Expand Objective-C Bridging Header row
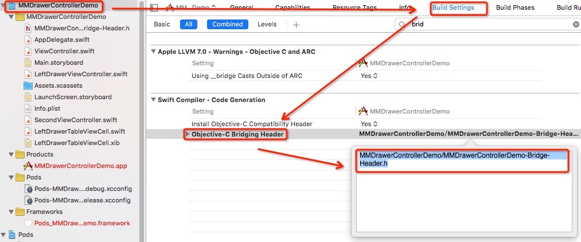 click(188, 134)
